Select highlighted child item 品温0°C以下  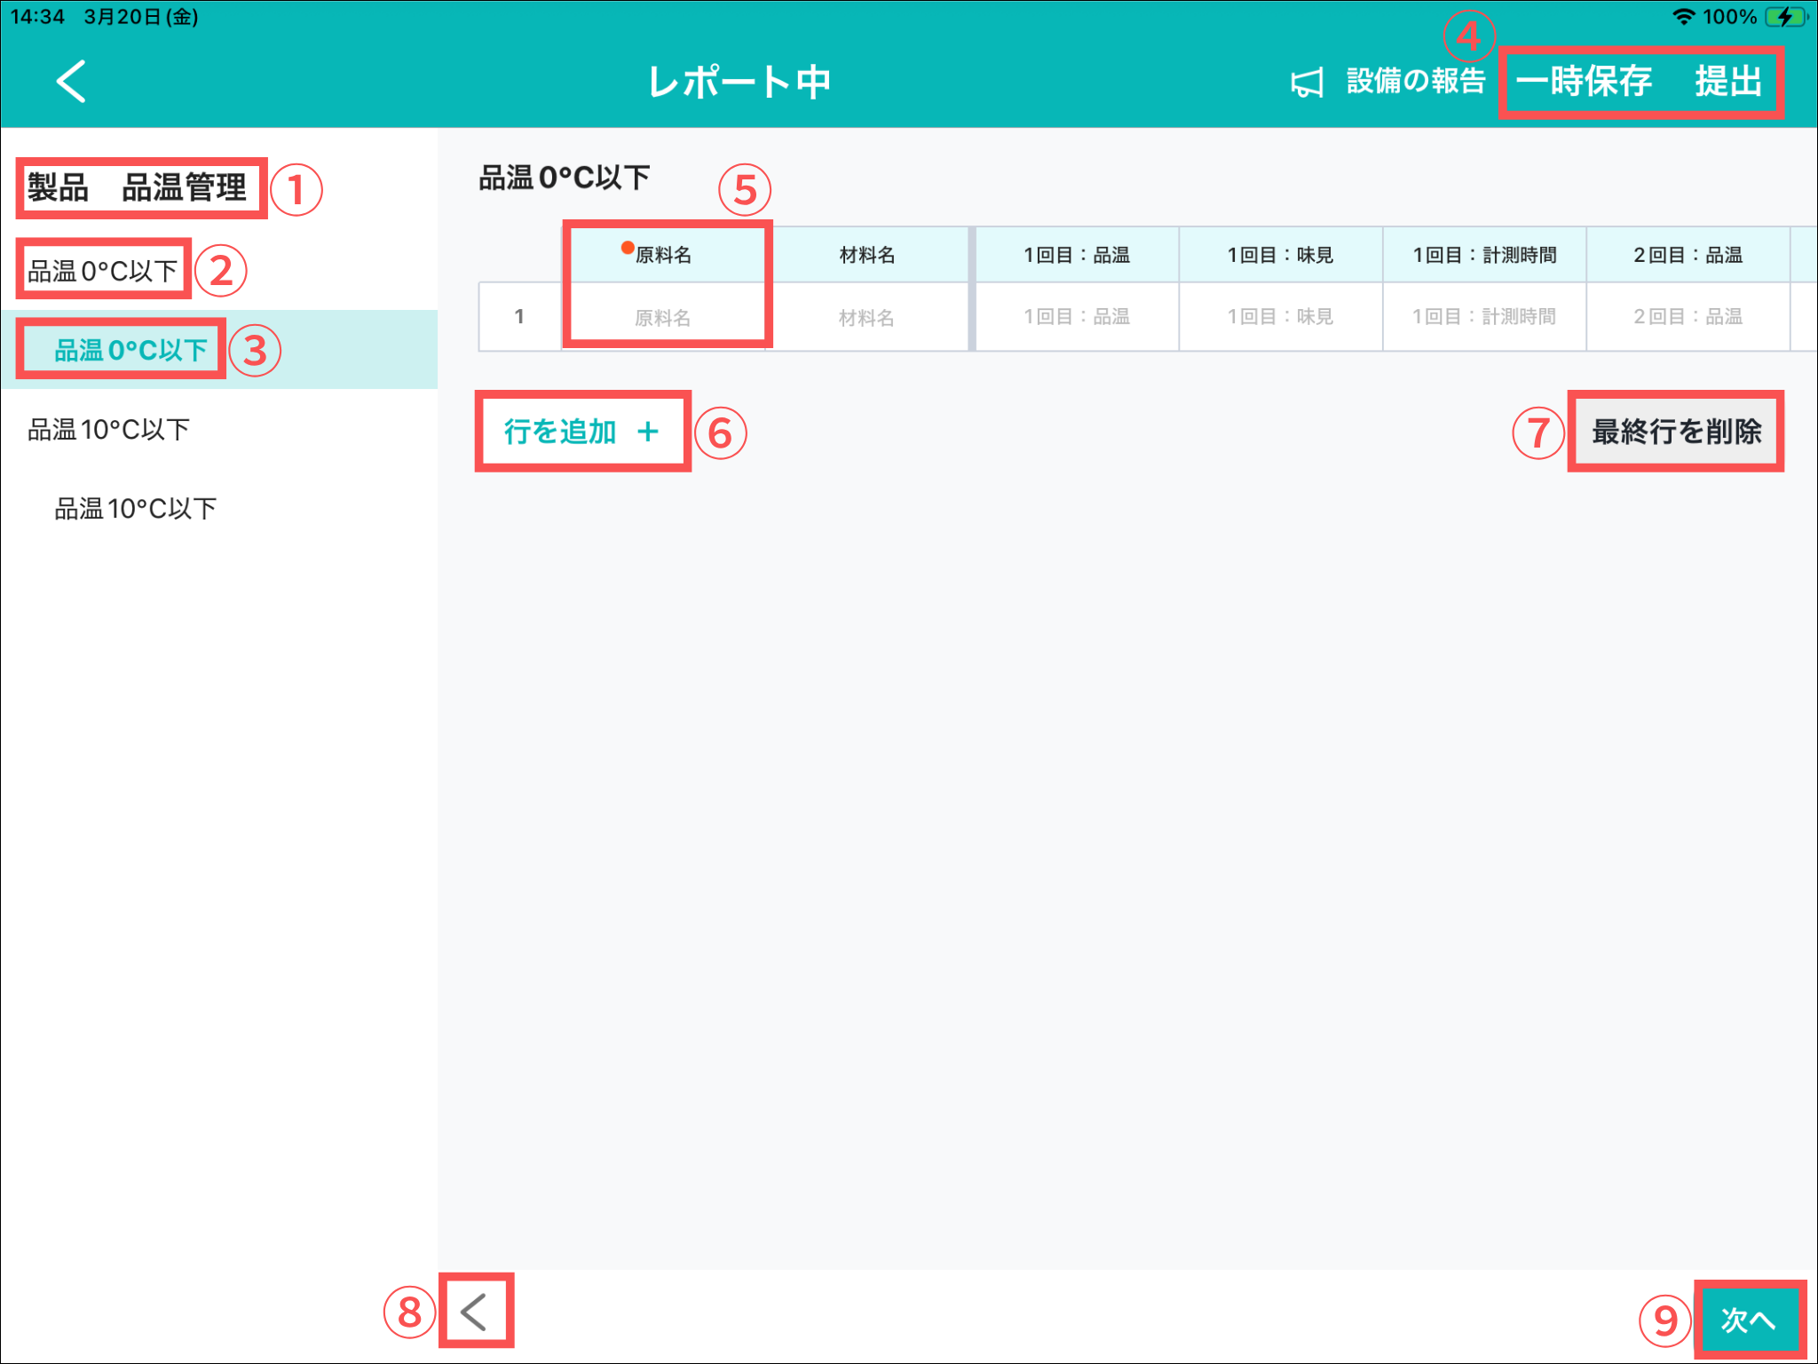131,350
